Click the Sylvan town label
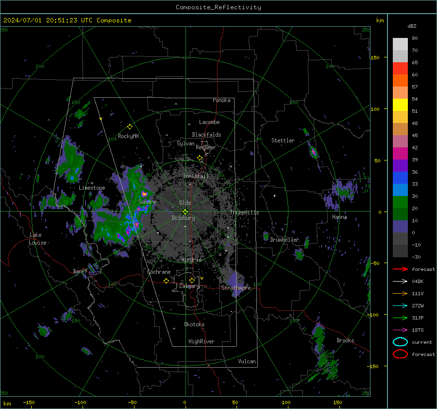The width and height of the screenshot is (437, 409). coord(185,143)
